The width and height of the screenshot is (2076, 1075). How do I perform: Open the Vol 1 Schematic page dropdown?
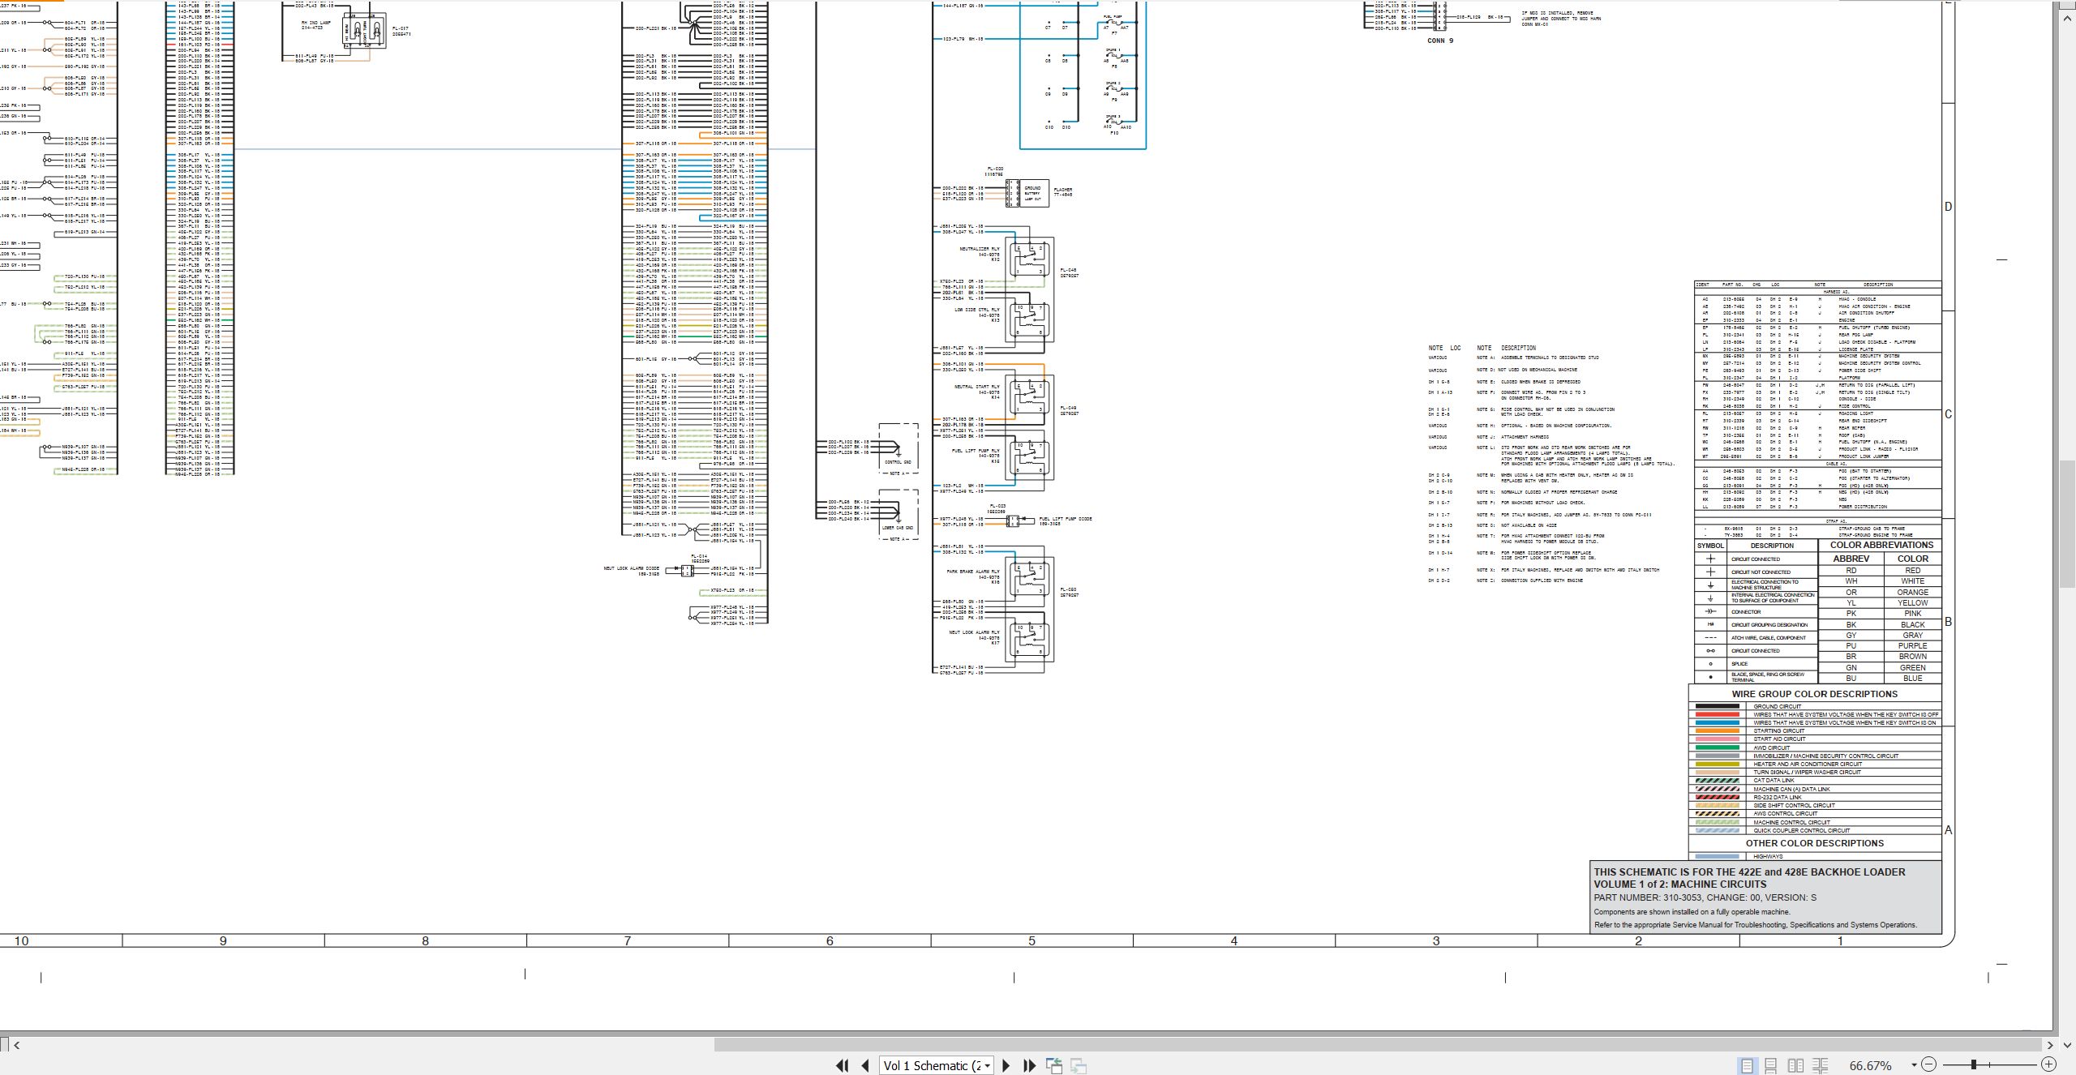(987, 1066)
